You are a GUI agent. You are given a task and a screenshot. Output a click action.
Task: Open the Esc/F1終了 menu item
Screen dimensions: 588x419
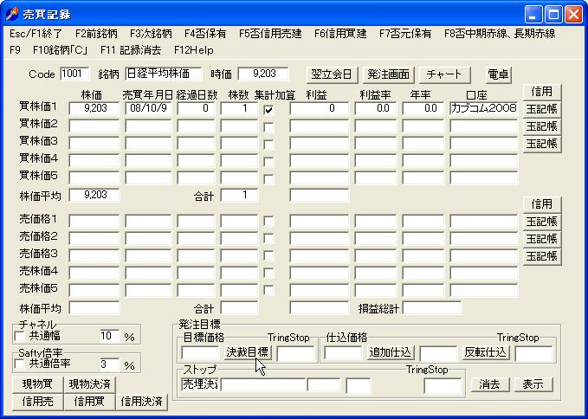tap(36, 34)
